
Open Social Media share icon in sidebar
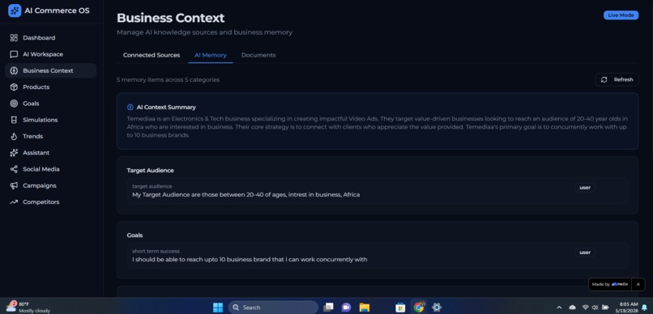14,169
